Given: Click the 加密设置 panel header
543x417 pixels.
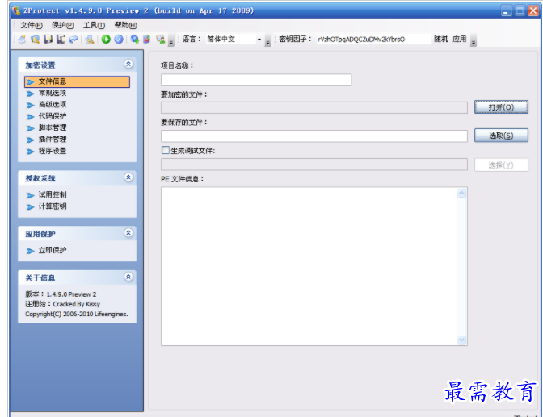Looking at the screenshot, I should (x=78, y=65).
